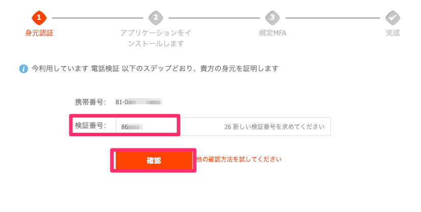Click the orange 確認 button
This screenshot has height=212, width=421.
coord(153,160)
